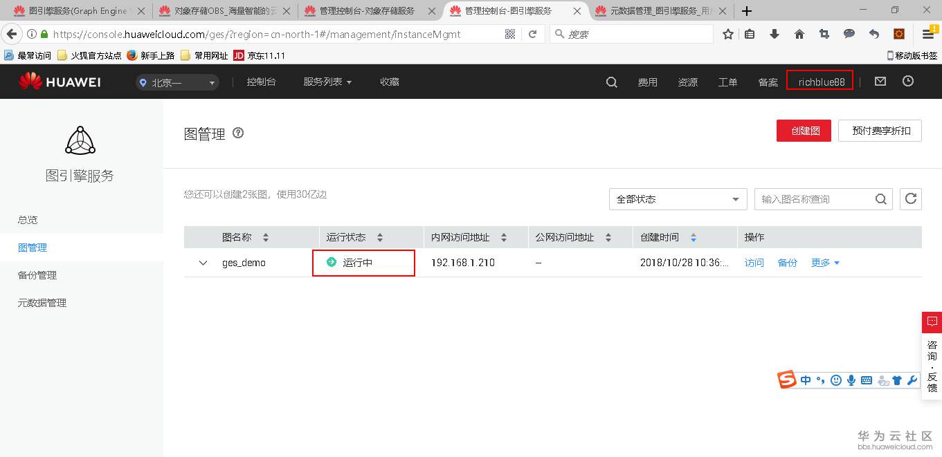
Task: Click the clock icon in the console header
Action: point(908,81)
